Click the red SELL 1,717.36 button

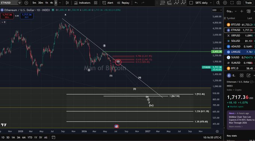pyautogui.click(x=7, y=16)
